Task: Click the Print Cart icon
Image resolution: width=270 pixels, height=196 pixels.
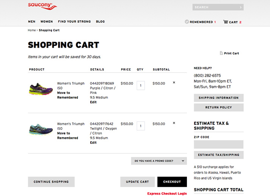Action: point(221,53)
